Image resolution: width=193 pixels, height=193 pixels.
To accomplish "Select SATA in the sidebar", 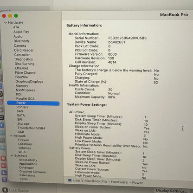I will pyautogui.click(x=21, y=116).
